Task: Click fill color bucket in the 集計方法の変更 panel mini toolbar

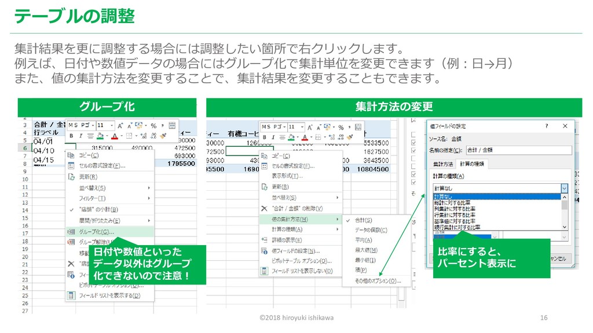Action: tap(291, 137)
